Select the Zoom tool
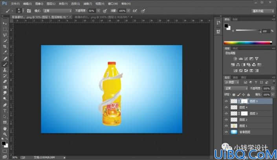The height and width of the screenshot is (160, 277). coord(5,134)
